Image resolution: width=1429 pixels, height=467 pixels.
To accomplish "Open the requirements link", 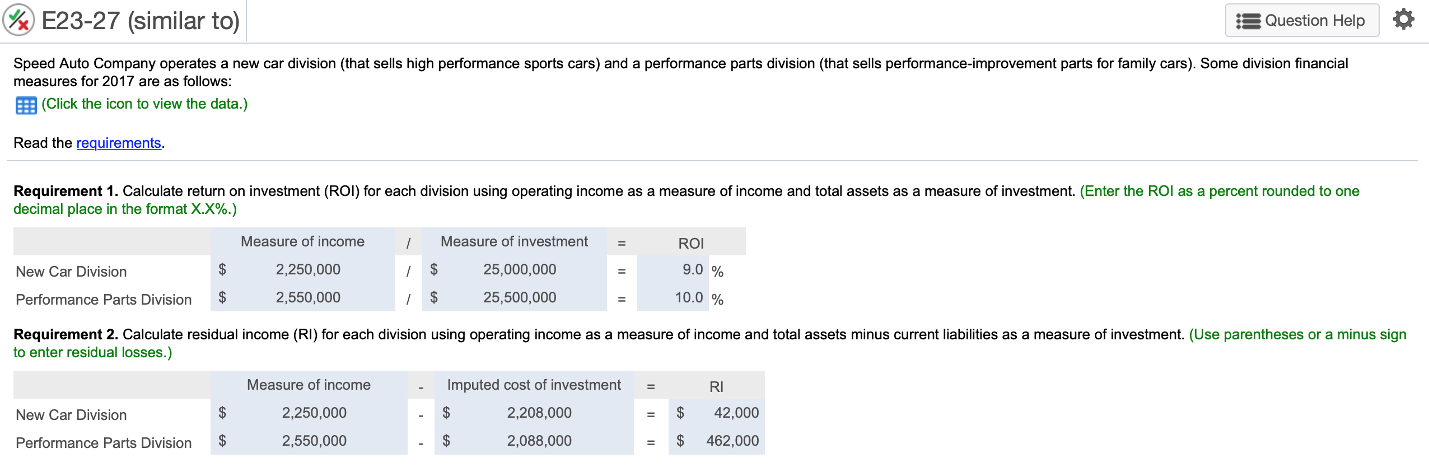I will click(119, 143).
